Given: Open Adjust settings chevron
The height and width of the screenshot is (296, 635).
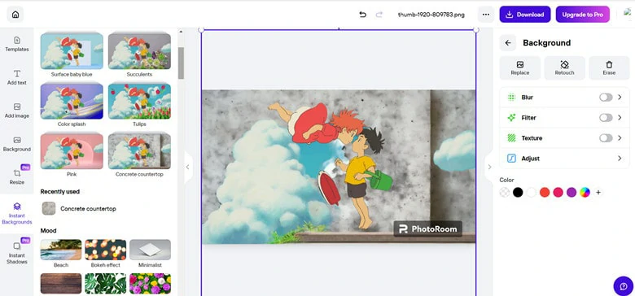Looking at the screenshot, I should tap(620, 159).
